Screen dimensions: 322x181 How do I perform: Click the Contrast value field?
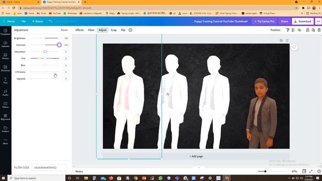(66, 45)
